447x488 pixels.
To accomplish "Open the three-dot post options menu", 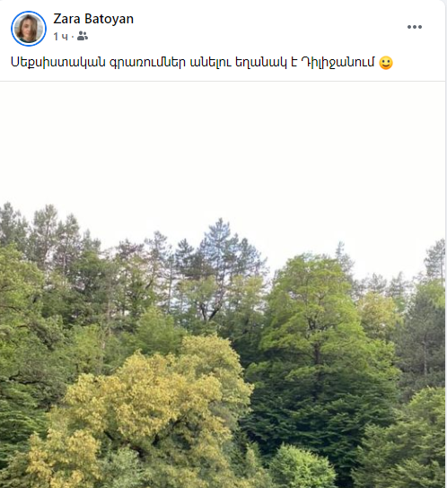I will pos(415,27).
